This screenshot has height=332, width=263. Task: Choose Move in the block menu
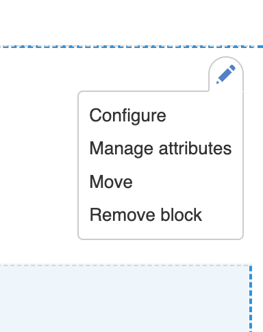pyautogui.click(x=111, y=182)
